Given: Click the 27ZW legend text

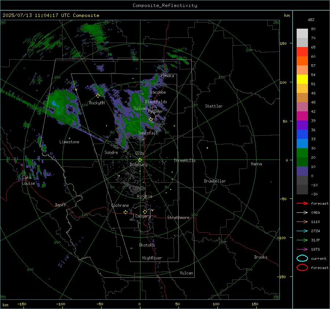Looking at the screenshot, I should pyautogui.click(x=315, y=231).
